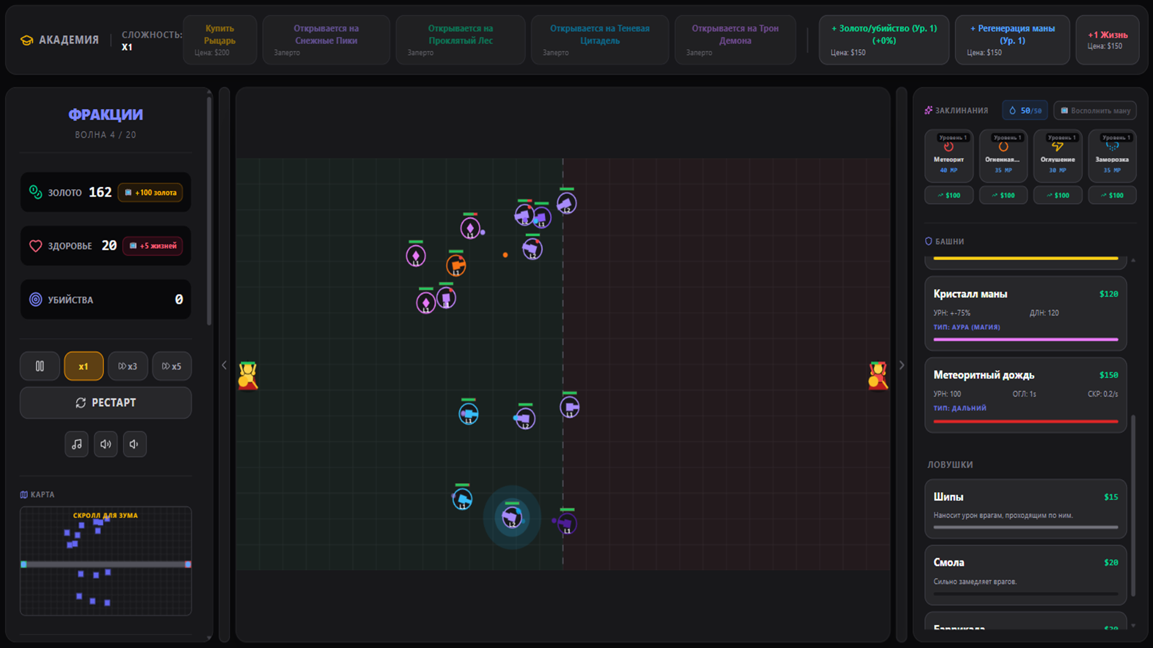The width and height of the screenshot is (1153, 648).
Task: Select the Кристалл маны tower card
Action: click(x=1025, y=313)
